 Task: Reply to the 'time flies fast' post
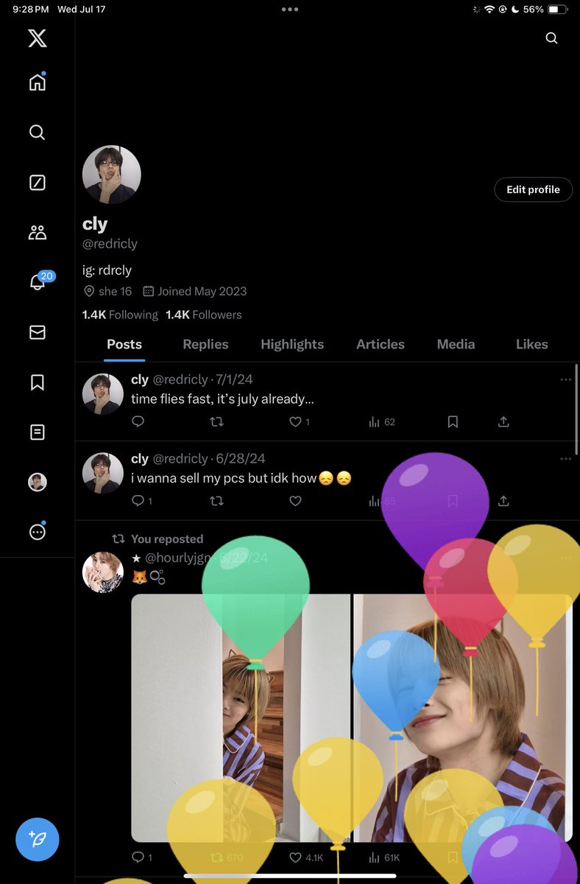[138, 422]
